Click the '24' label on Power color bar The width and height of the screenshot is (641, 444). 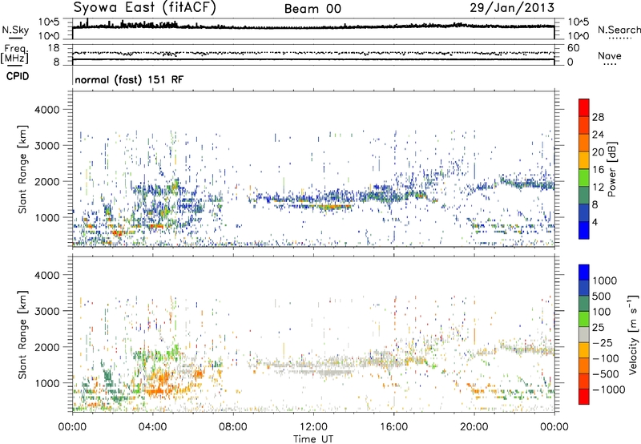point(598,135)
